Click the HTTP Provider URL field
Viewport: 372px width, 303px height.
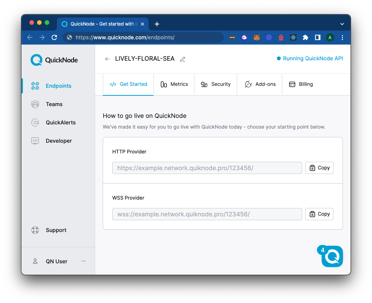207,168
